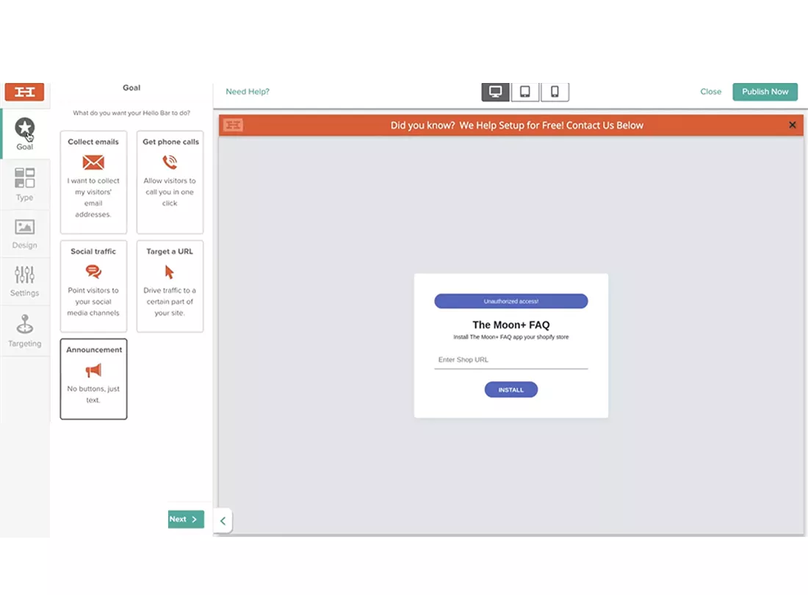Click the orange announcement bar text
Image resolution: width=808 pixels, height=595 pixels.
pyautogui.click(x=517, y=125)
